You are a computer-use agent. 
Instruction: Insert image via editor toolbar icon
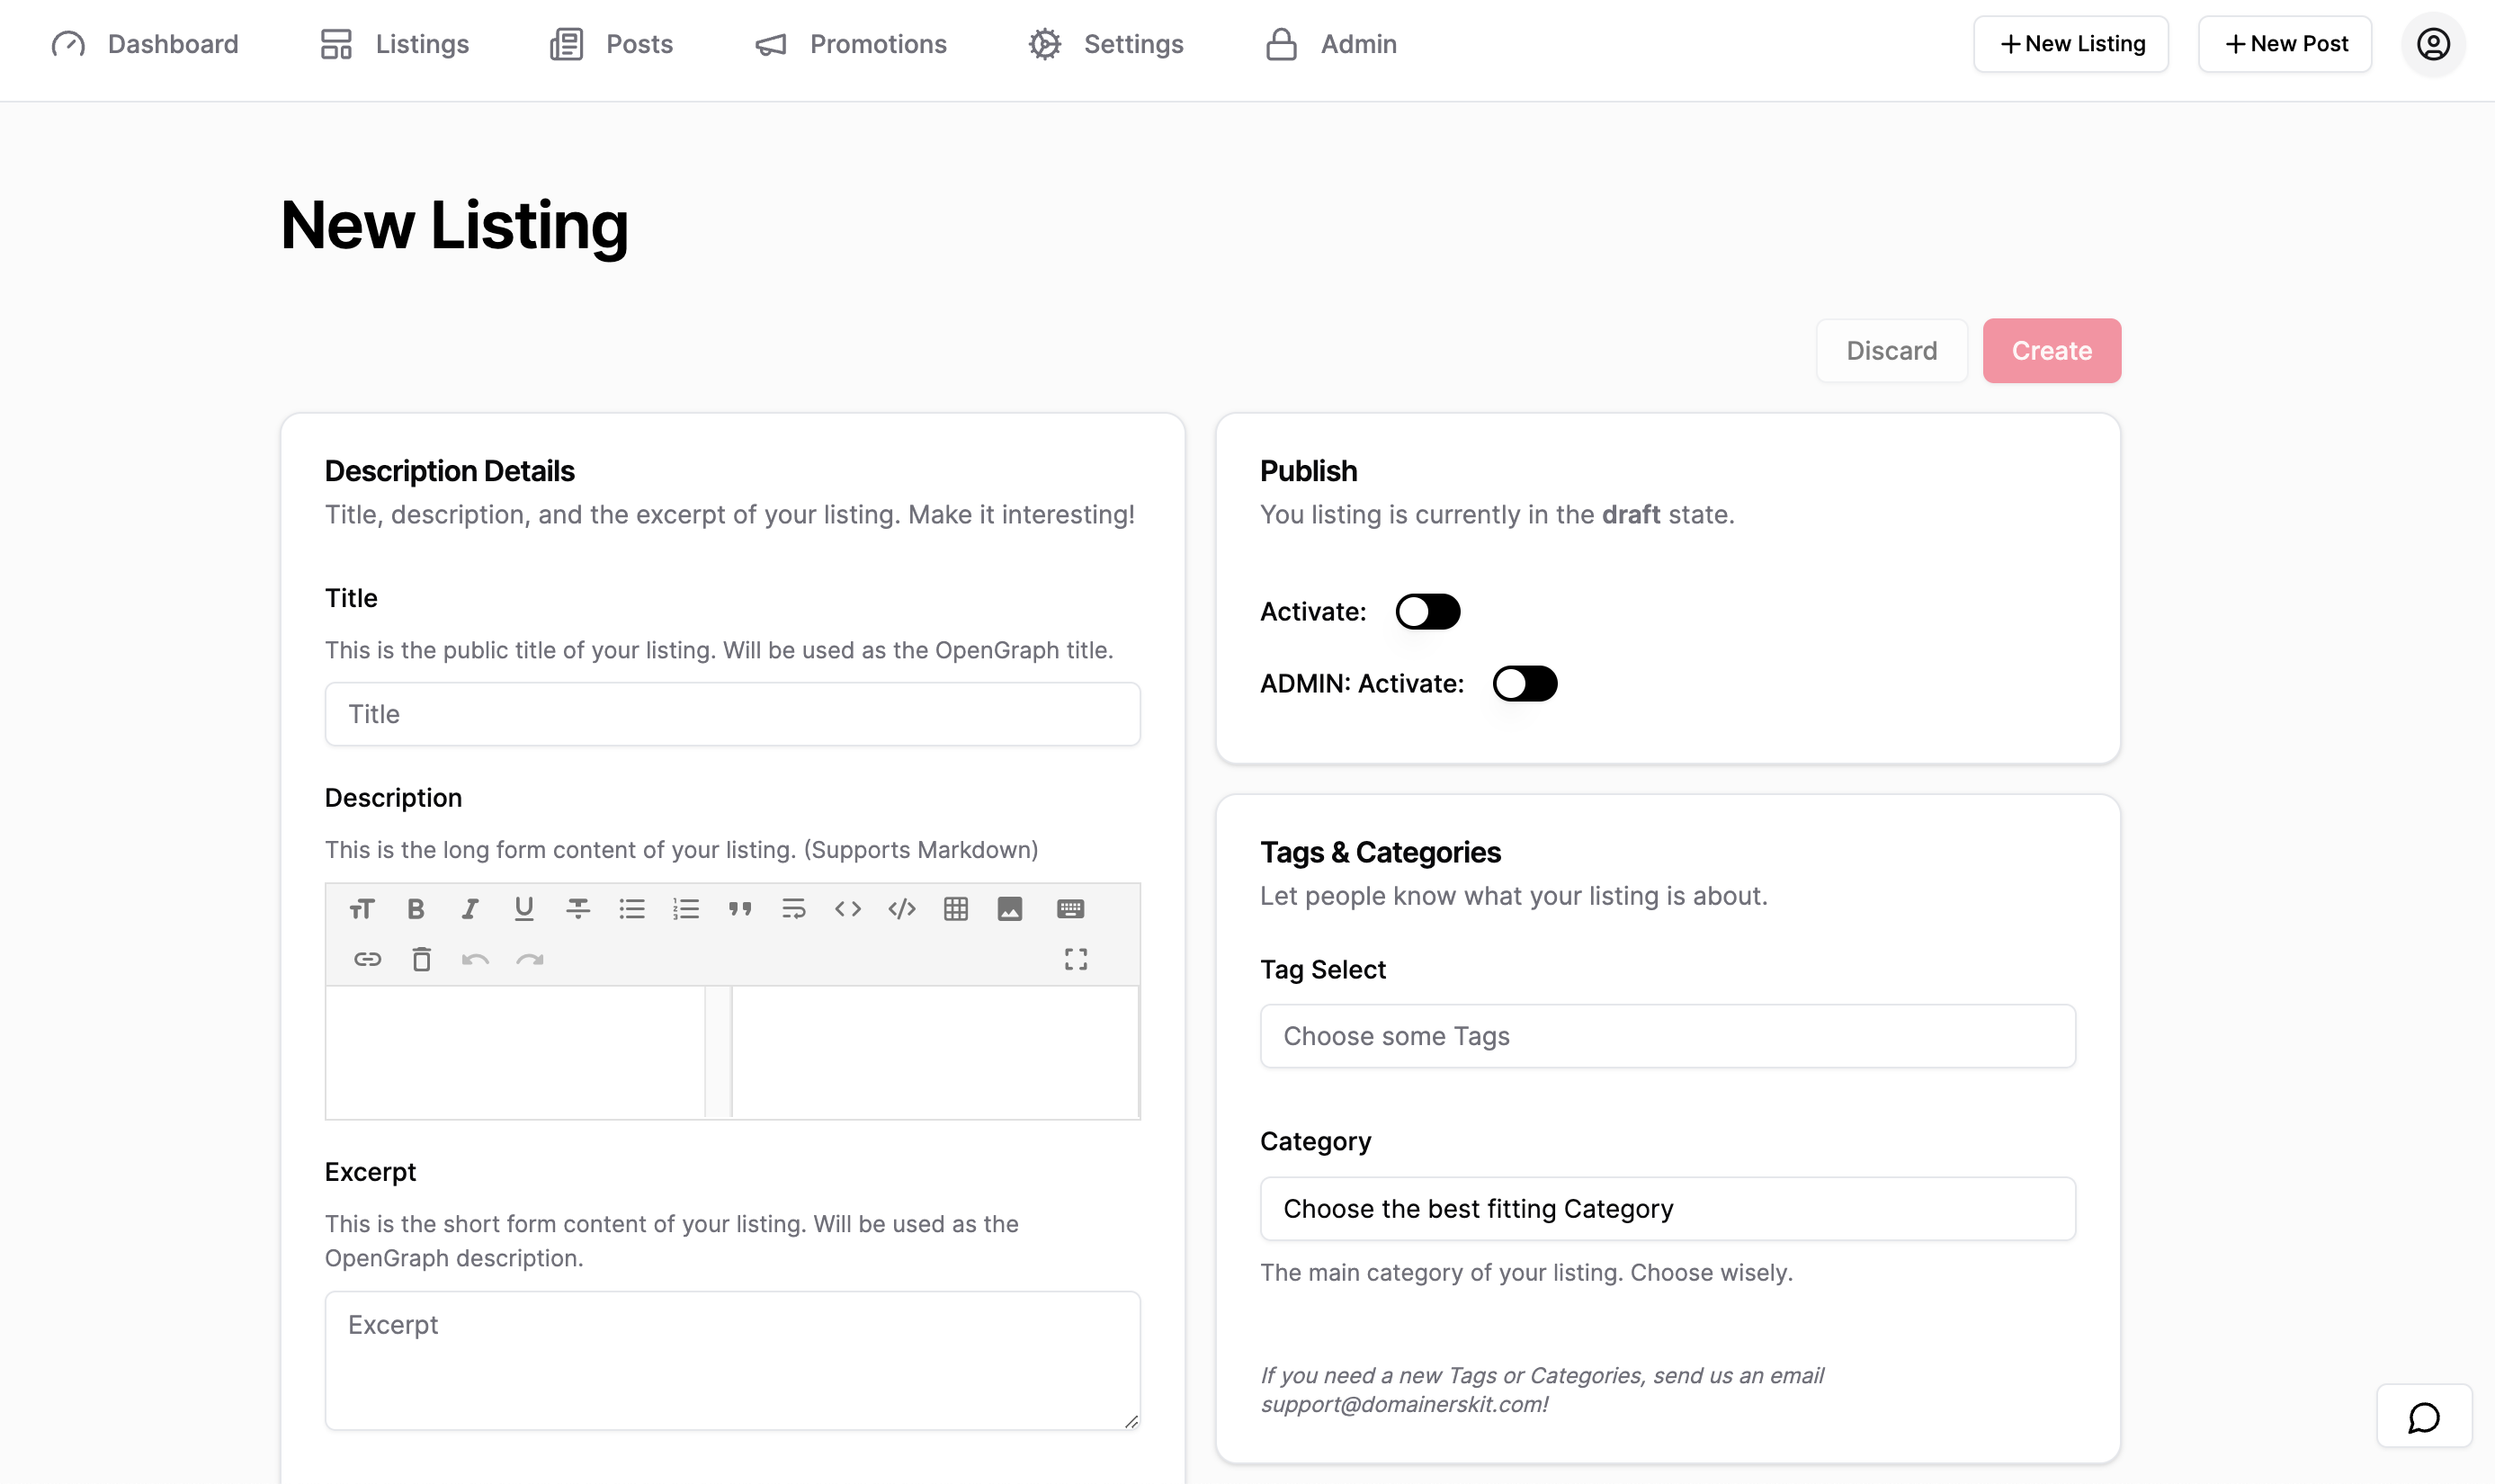click(x=1009, y=908)
